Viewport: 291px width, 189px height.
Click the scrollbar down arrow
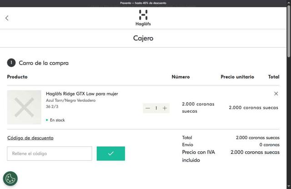(289, 186)
